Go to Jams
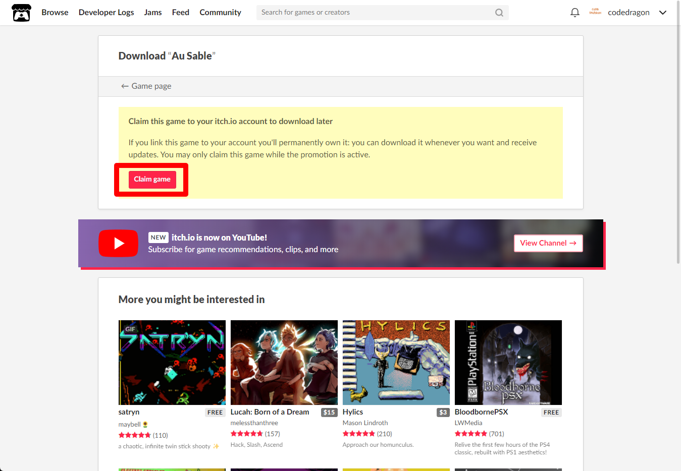The height and width of the screenshot is (471, 681). coord(152,13)
